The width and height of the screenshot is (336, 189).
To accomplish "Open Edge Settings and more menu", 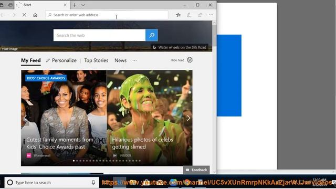I will (x=211, y=15).
